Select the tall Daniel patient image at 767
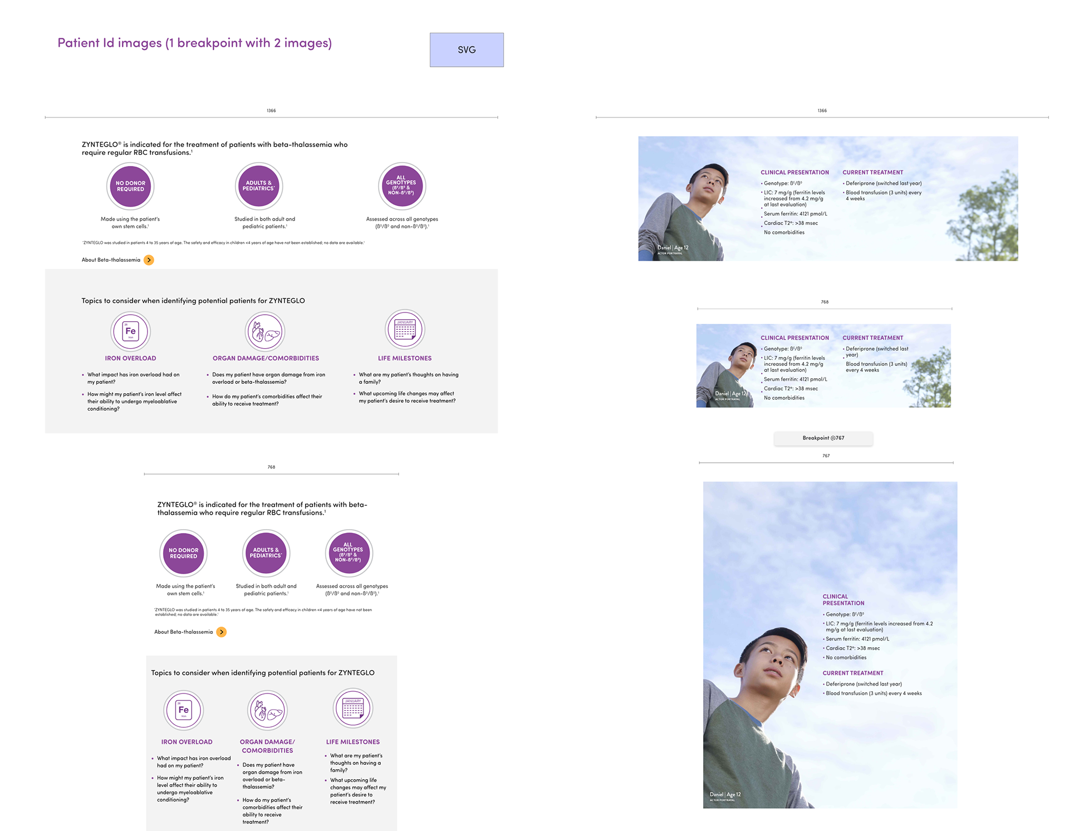 tap(830, 645)
